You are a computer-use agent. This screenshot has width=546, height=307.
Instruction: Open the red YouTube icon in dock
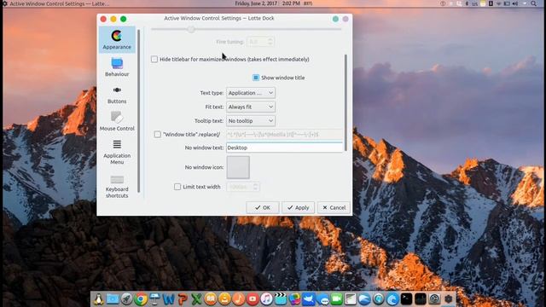[253, 299]
